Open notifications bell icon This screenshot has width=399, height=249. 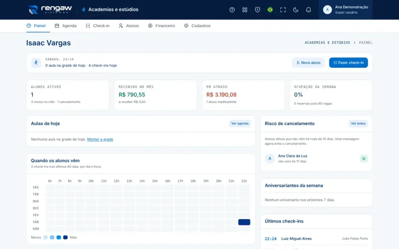click(x=308, y=10)
